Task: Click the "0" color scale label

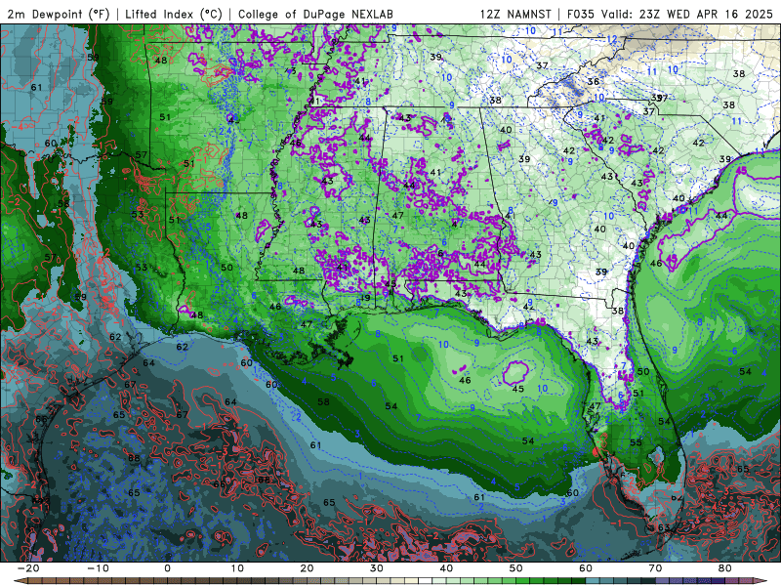Action: 167,568
